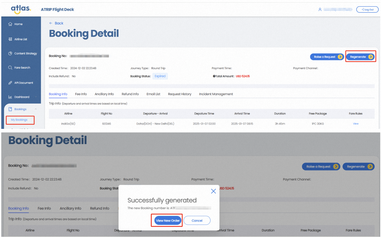Click the Fare Search magnifier icon
The height and width of the screenshot is (237, 381).
point(10,68)
